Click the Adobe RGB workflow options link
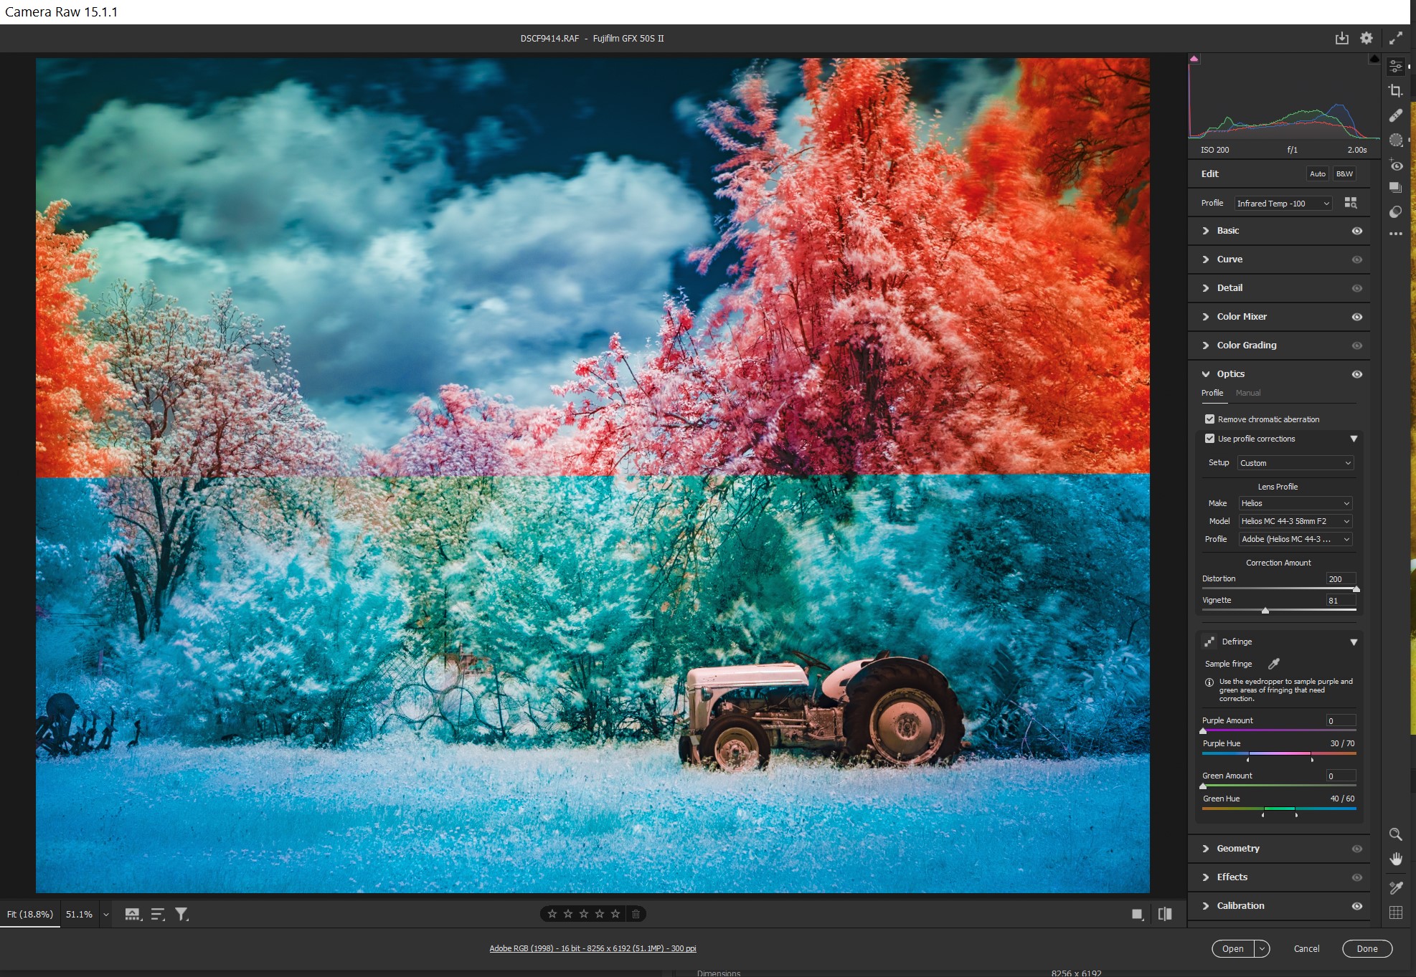Image resolution: width=1416 pixels, height=977 pixels. pos(593,948)
